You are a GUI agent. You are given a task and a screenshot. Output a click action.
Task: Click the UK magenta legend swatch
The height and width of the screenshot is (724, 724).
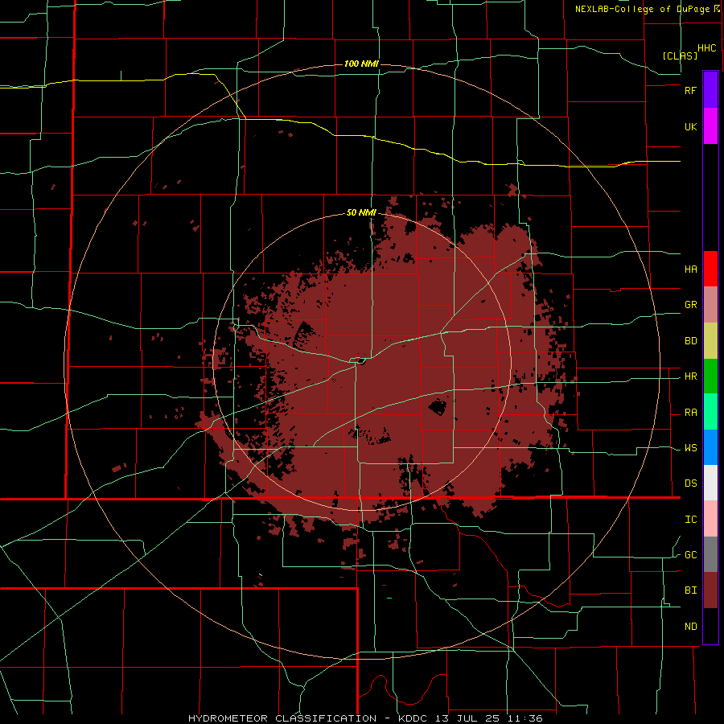(x=710, y=126)
